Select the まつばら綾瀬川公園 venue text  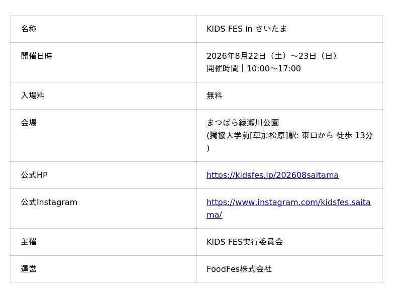pyautogui.click(x=243, y=123)
